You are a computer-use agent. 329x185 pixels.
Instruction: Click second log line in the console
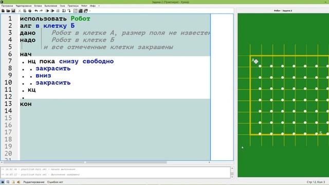click(41, 175)
